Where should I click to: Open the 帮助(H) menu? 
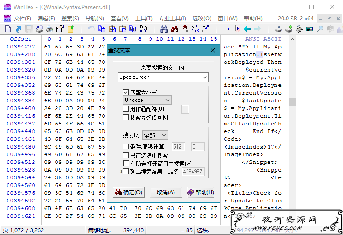click(253, 19)
